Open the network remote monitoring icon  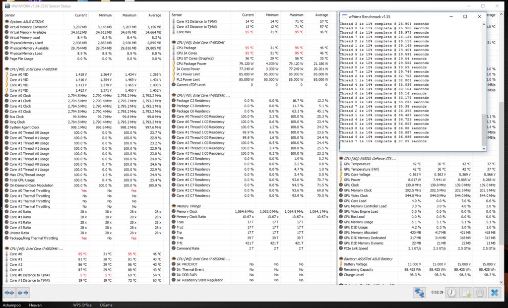pyautogui.click(x=419, y=292)
